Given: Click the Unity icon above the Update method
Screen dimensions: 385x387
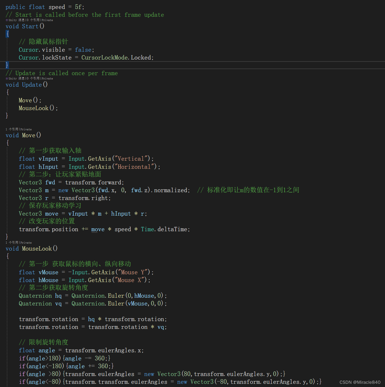Looking at the screenshot, I should click(7, 78).
